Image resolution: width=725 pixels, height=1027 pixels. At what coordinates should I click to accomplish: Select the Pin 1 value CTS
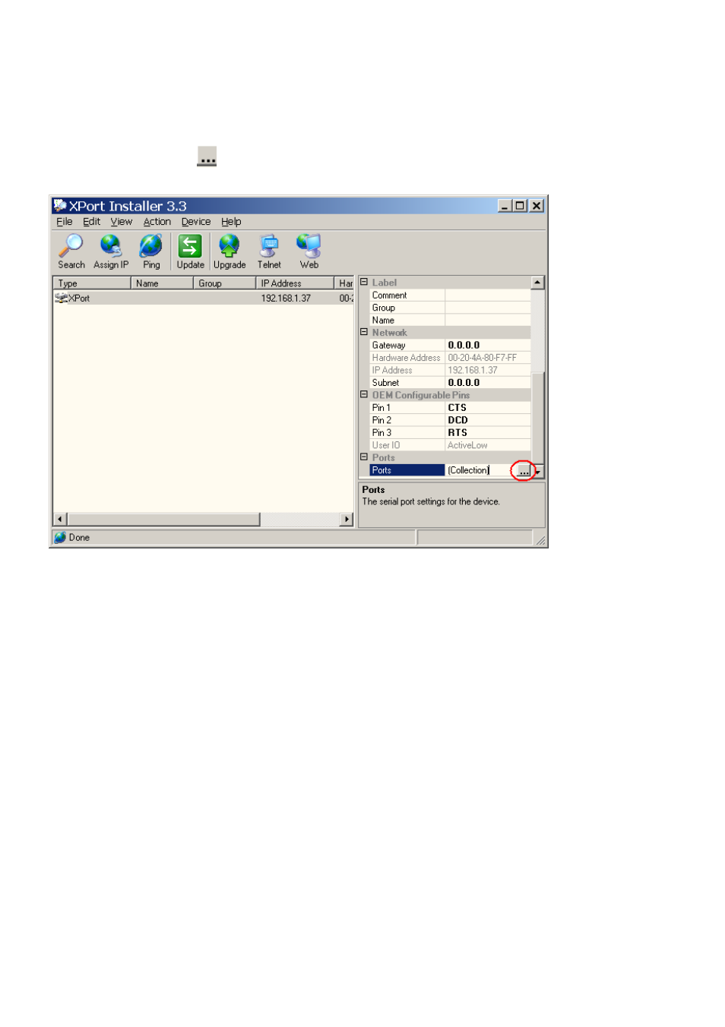click(457, 408)
